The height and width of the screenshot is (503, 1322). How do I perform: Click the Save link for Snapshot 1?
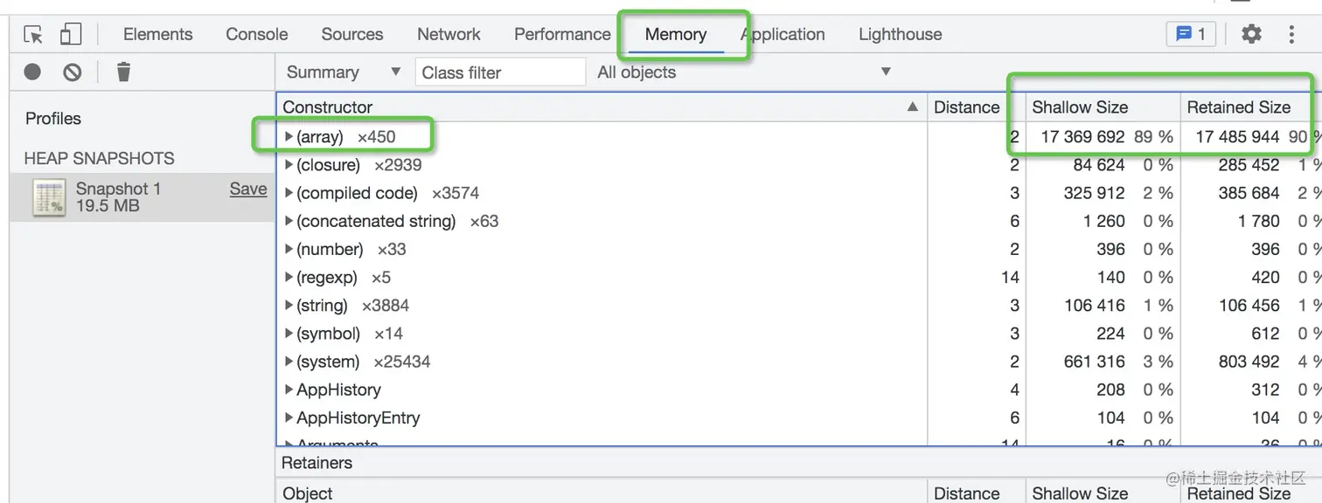point(248,189)
